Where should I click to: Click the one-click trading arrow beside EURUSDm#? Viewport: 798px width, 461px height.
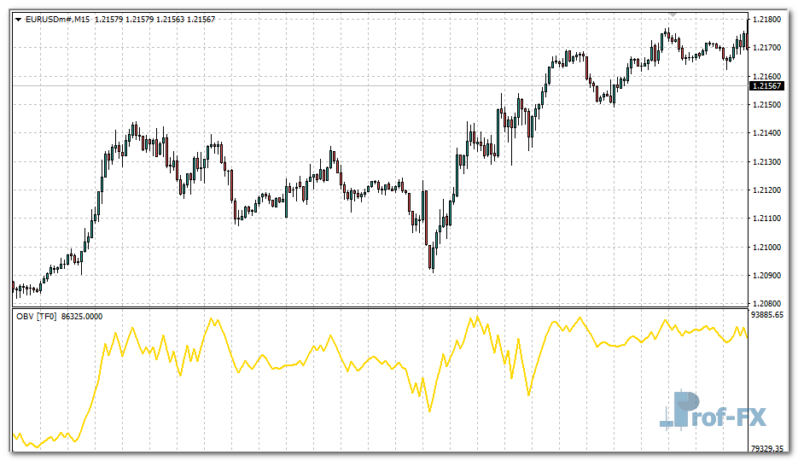pos(19,20)
